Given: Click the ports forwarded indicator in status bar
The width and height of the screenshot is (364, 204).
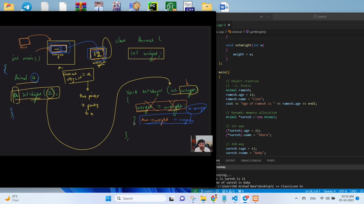Looking at the screenshot, I should pyautogui.click(x=241, y=191).
